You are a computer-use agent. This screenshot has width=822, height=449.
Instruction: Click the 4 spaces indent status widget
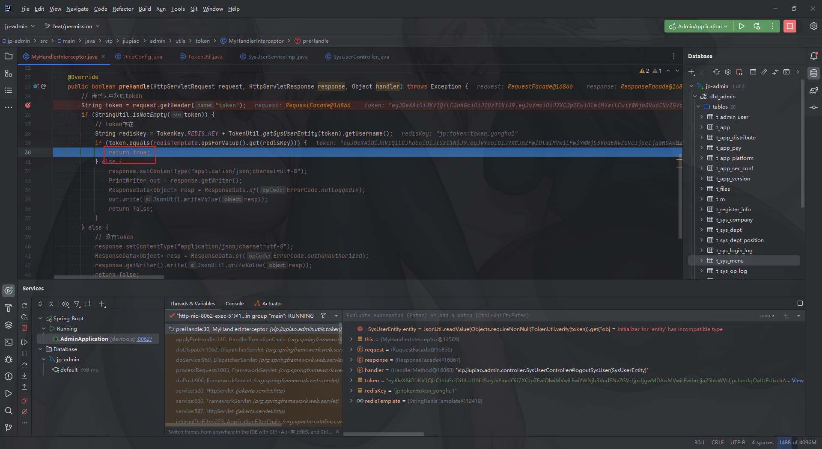click(762, 442)
